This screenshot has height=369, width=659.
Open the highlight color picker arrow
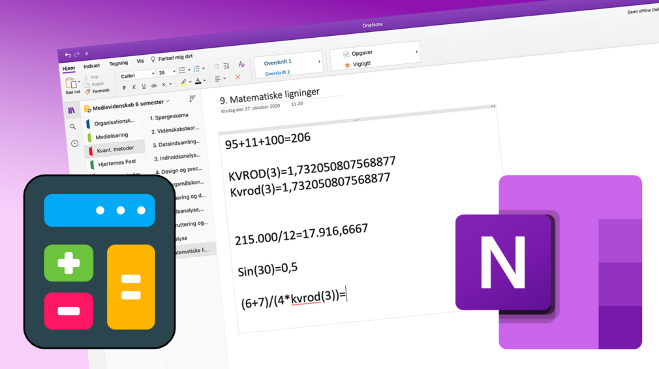click(x=190, y=82)
